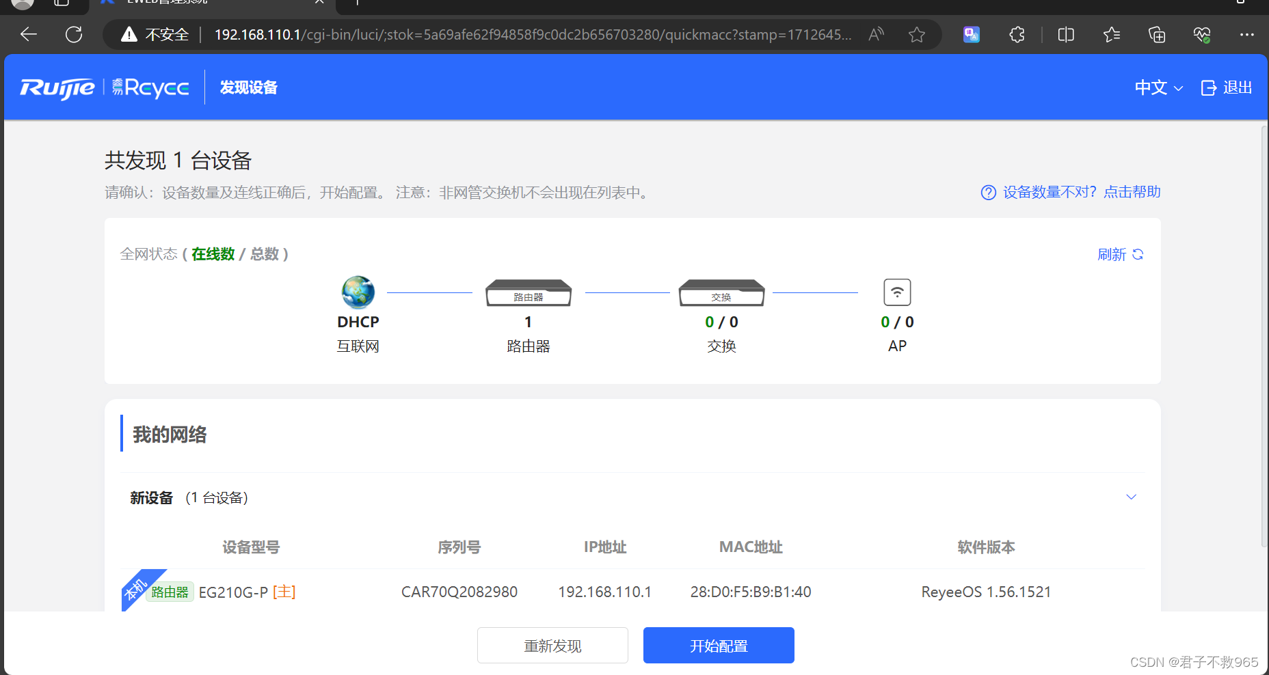Viewport: 1269px width, 675px height.
Task: Open the browser more options menu
Action: point(1247,34)
